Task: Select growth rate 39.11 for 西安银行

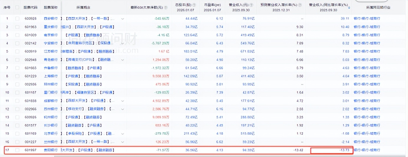Action: [x=345, y=19]
